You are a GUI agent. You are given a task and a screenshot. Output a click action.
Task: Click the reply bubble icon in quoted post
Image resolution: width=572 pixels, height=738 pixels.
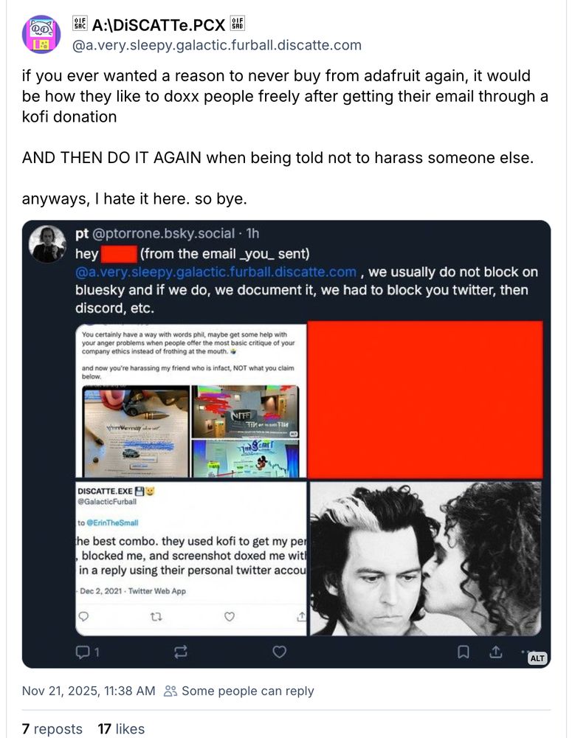point(83,652)
